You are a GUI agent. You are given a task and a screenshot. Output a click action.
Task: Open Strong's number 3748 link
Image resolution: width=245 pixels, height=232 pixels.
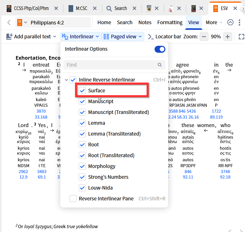point(225,172)
